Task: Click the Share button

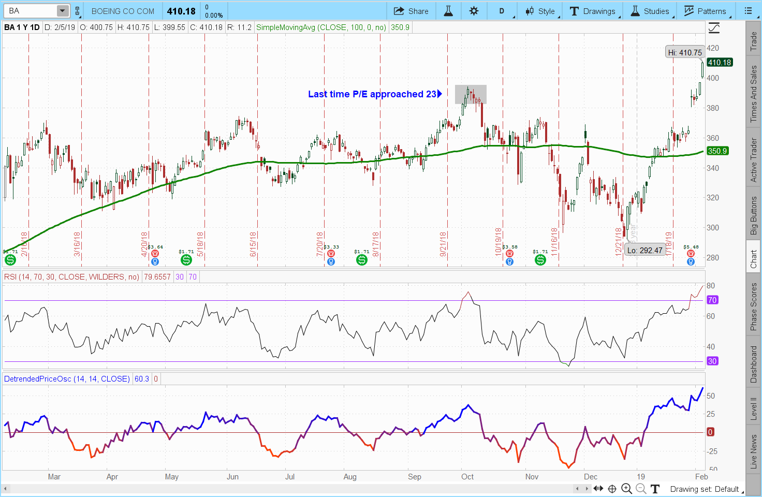Action: coord(411,11)
